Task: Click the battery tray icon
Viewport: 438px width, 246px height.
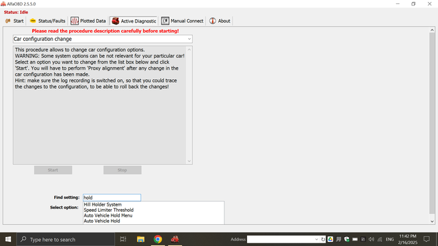Action: [355, 239]
